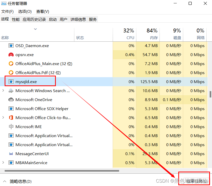The image size is (212, 186).
Task: Switch to the 详细信息 tab
Action: 78,20
